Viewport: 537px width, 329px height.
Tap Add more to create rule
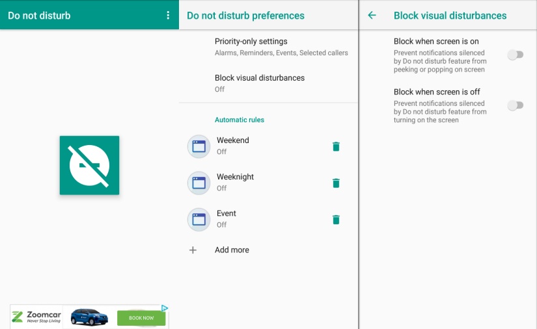232,250
